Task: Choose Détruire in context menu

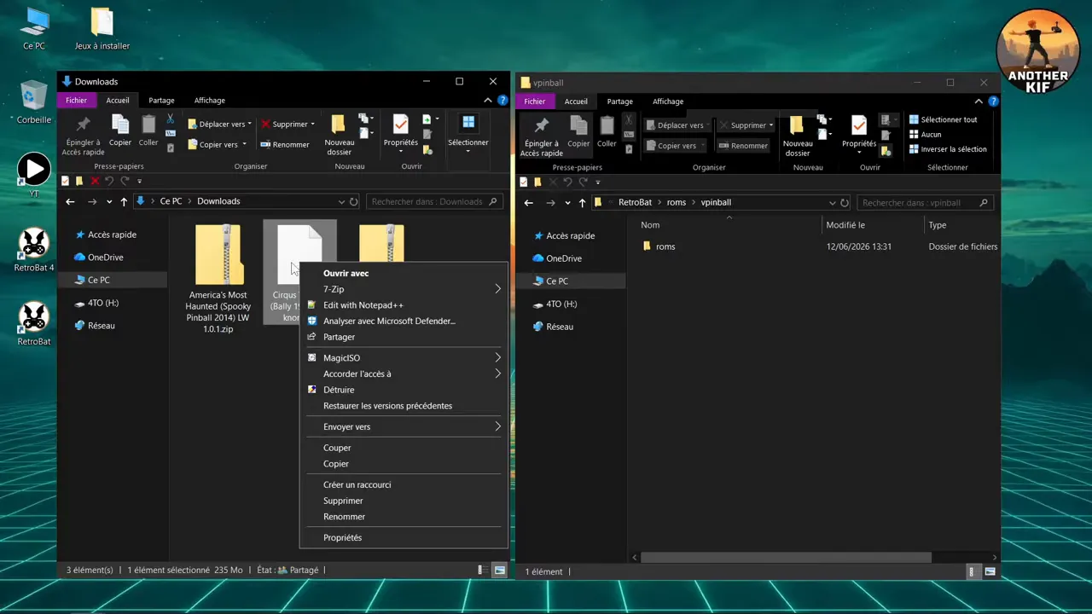Action: coord(404,390)
